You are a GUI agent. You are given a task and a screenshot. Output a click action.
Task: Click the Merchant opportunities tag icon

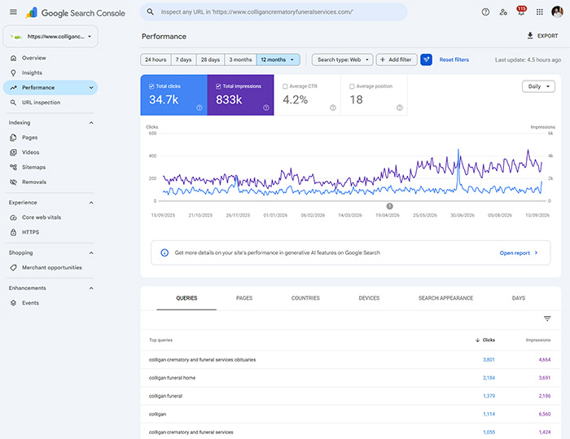point(14,268)
